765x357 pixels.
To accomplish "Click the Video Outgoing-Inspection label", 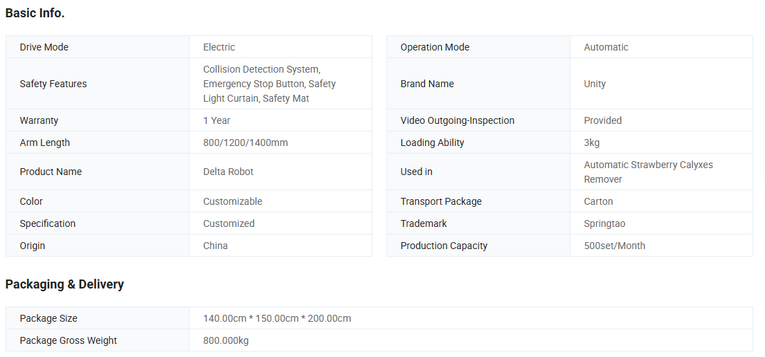I will (457, 120).
